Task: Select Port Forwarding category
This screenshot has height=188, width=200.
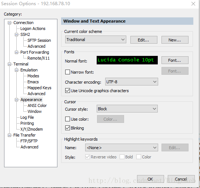Action: click(x=35, y=52)
